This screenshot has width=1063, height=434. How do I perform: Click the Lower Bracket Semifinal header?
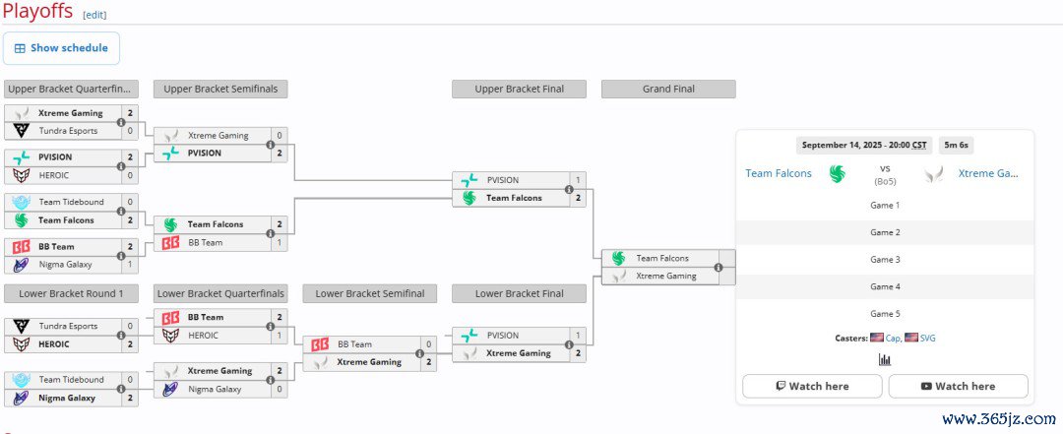369,293
